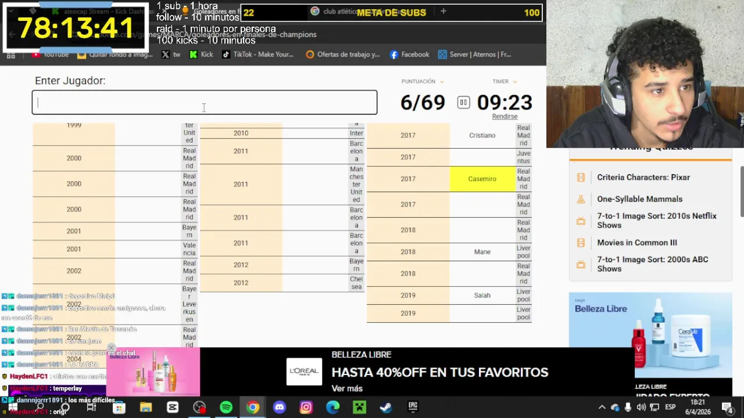Click the page vertical scrollbar thumb
This screenshot has width=744, height=418.
[741, 190]
